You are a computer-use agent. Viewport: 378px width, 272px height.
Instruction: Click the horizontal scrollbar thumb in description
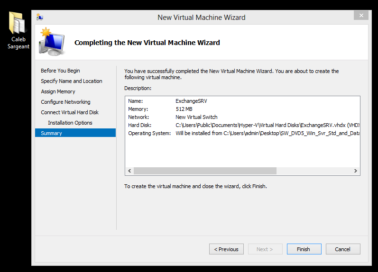(205, 171)
